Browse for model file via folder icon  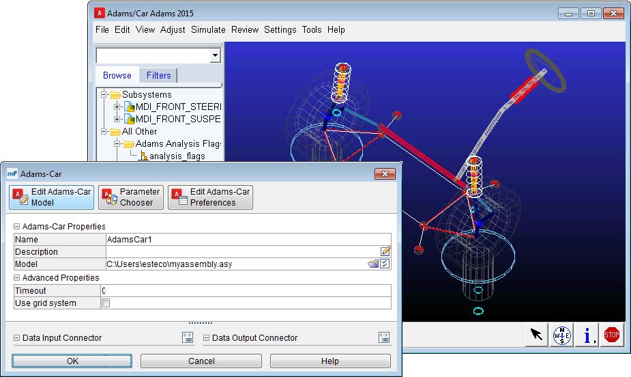tap(373, 264)
